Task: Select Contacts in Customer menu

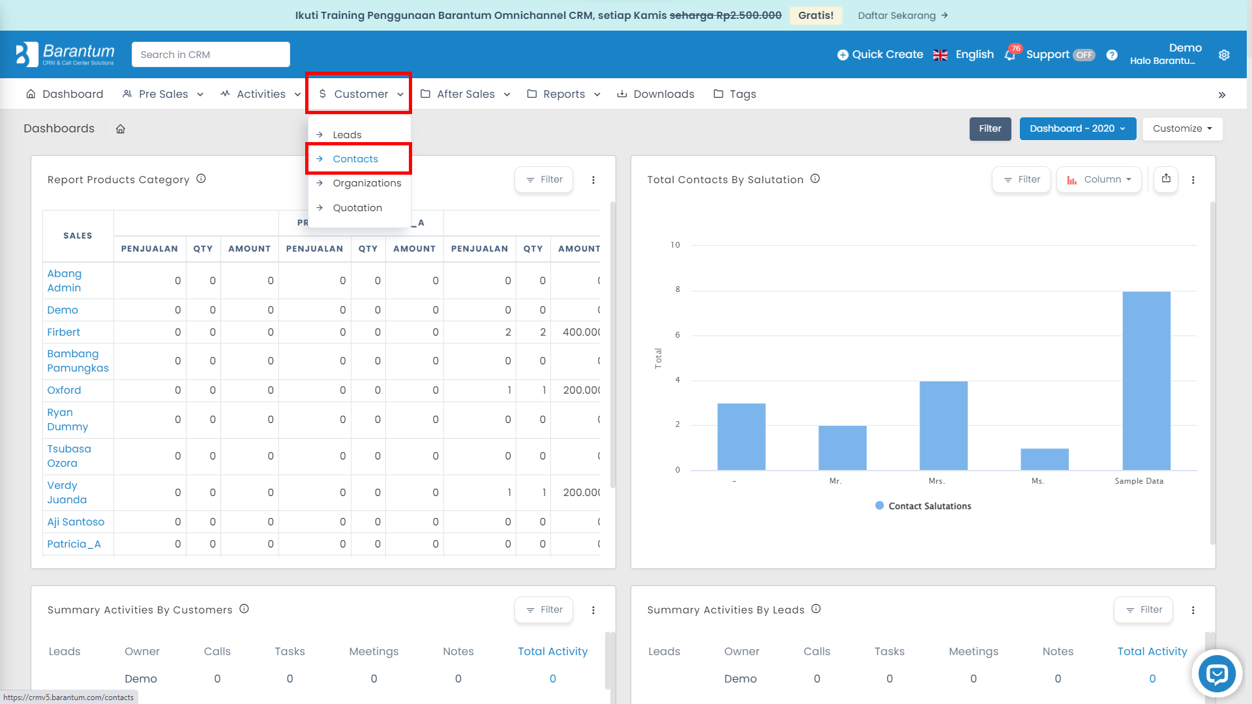Action: 355,159
